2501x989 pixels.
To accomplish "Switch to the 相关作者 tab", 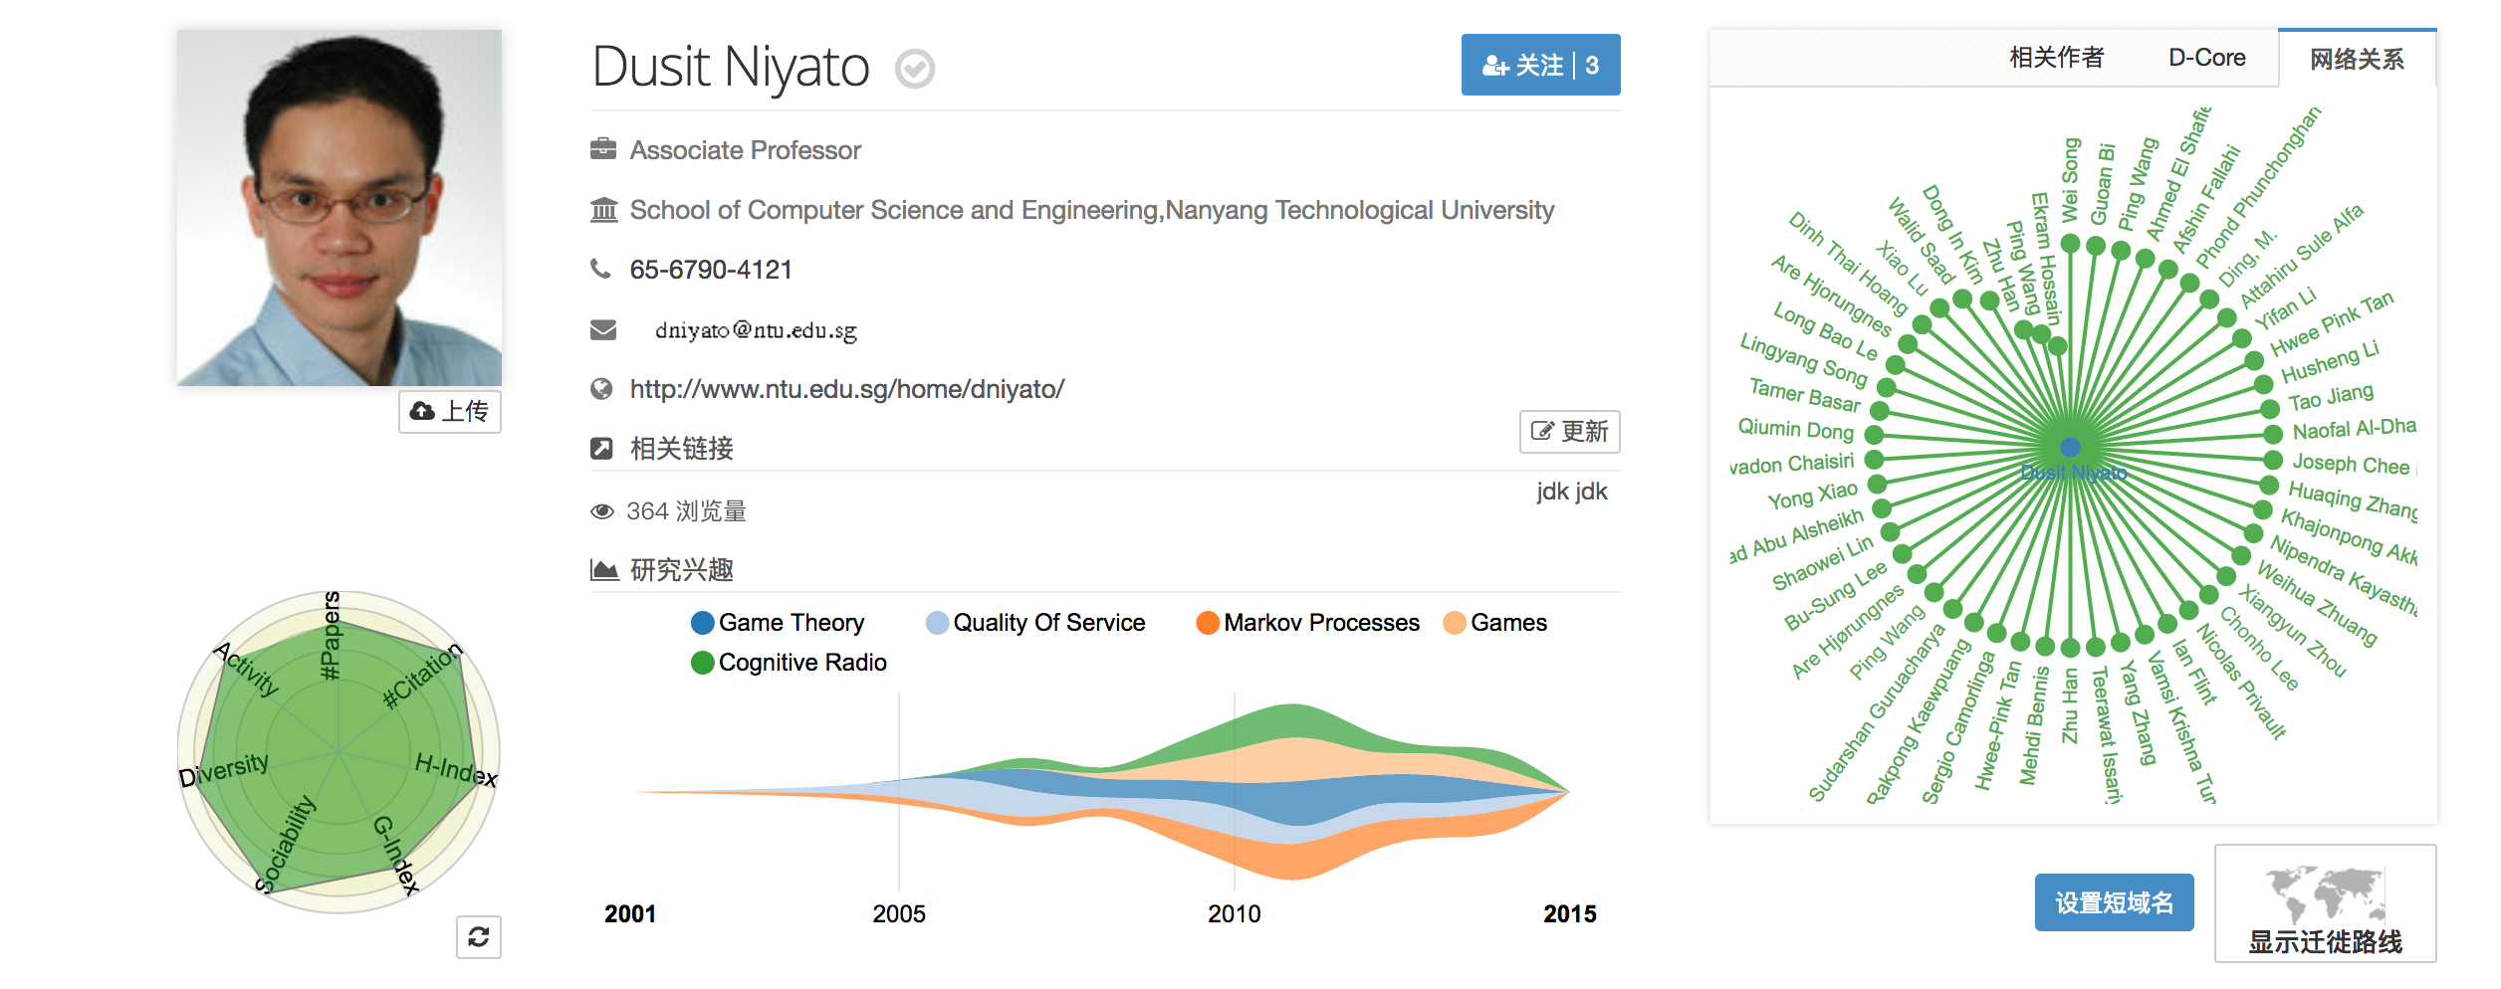I will [2057, 58].
